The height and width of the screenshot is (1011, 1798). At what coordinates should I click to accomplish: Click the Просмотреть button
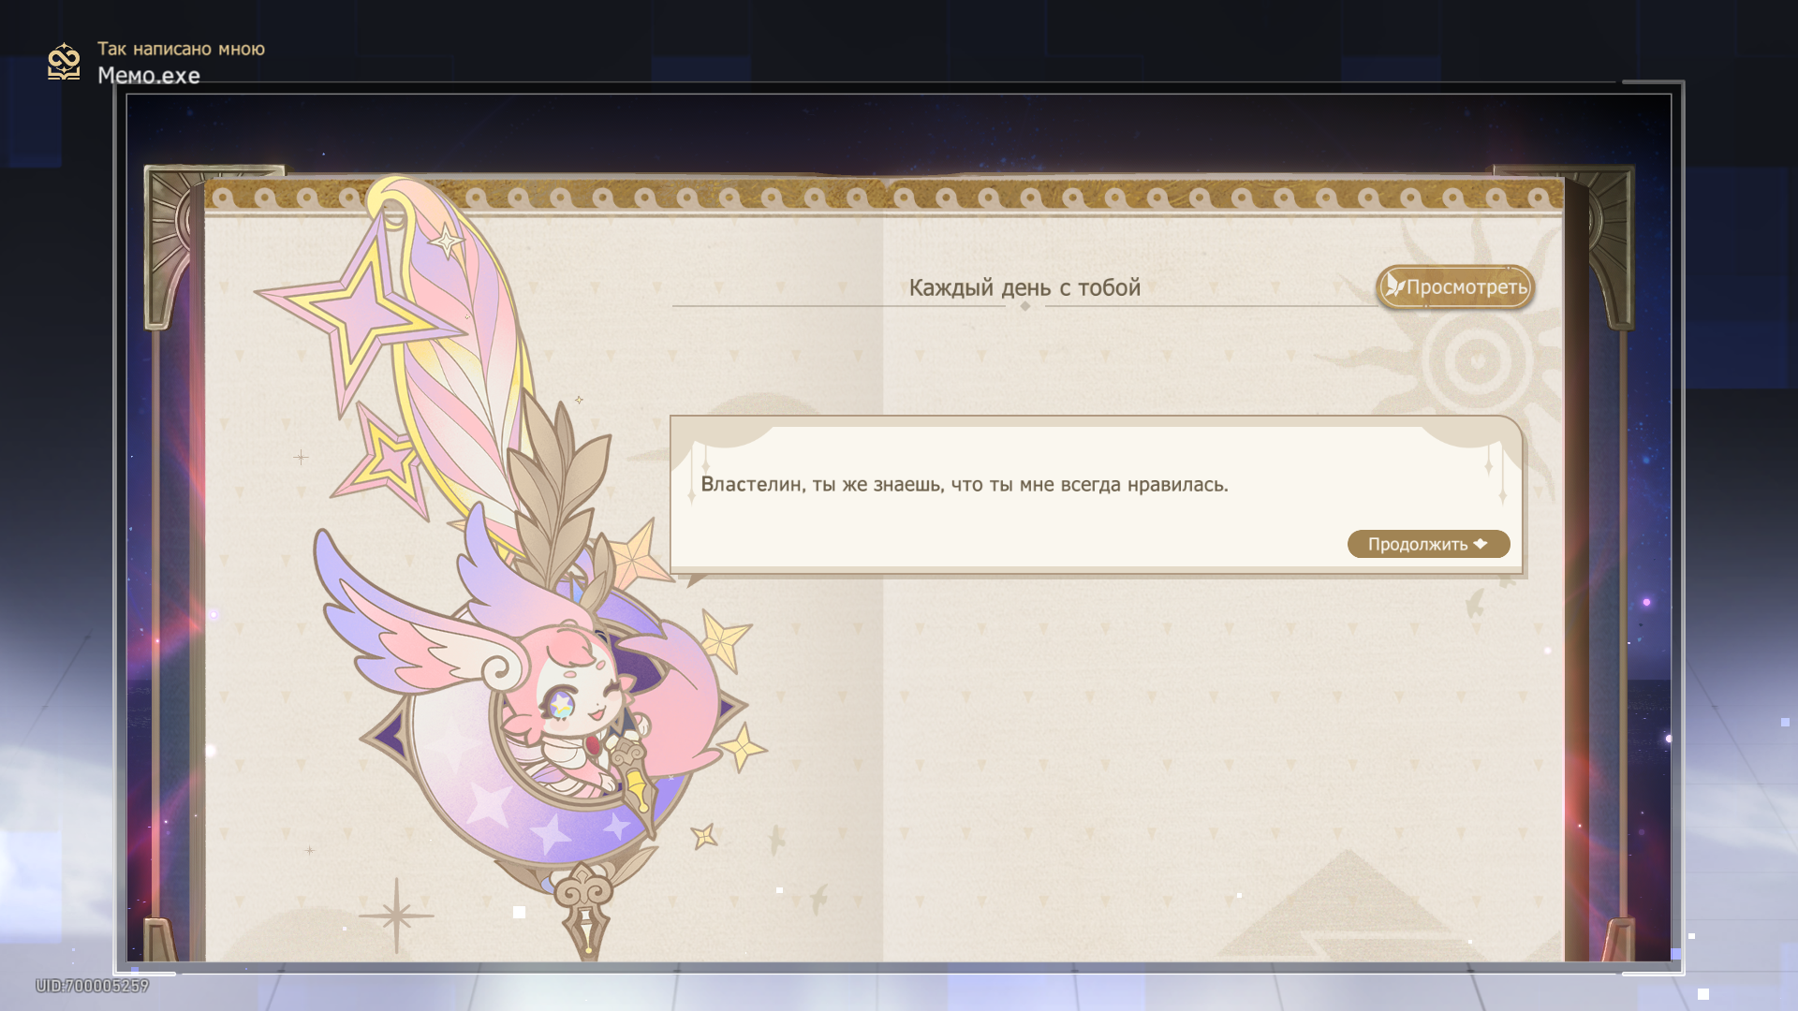tap(1454, 287)
